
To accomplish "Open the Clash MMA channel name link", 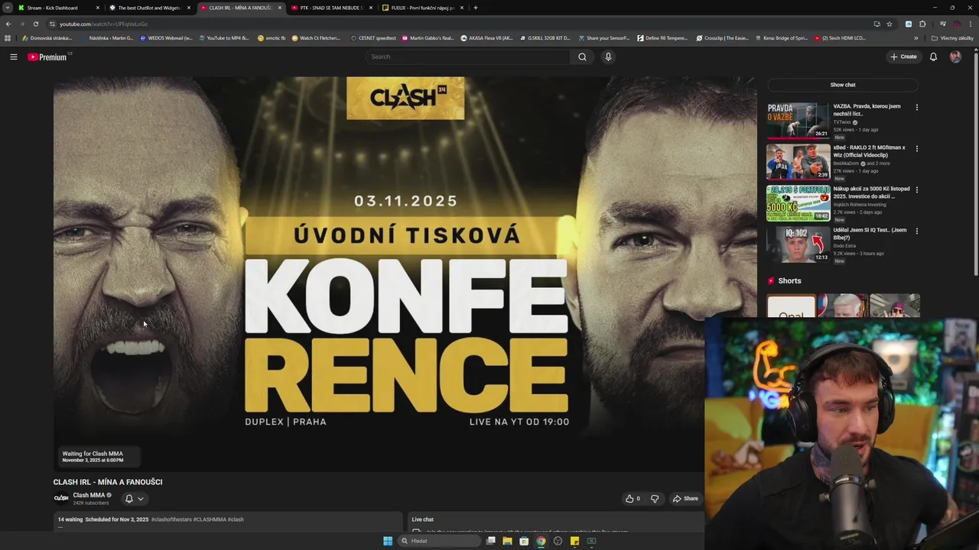I will 89,495.
